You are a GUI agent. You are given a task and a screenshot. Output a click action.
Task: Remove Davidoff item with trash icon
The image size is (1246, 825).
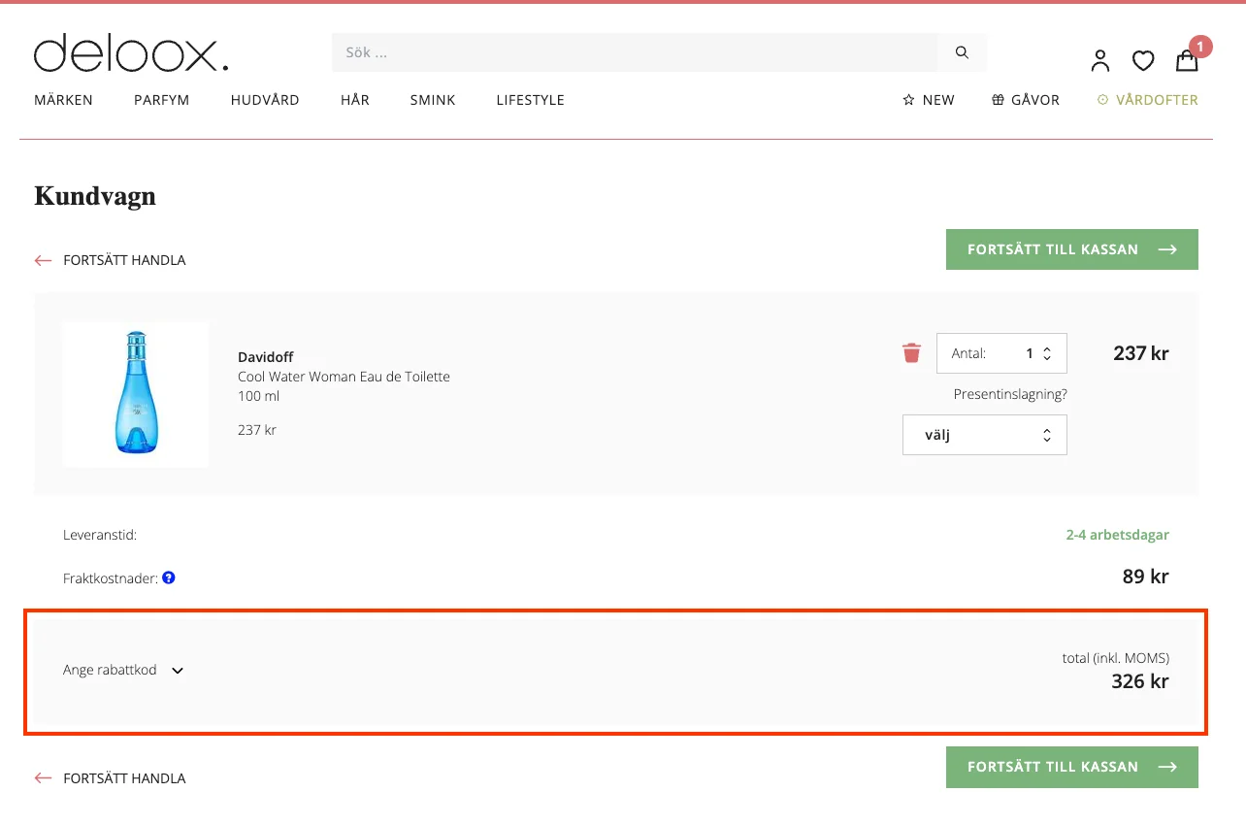pos(911,353)
